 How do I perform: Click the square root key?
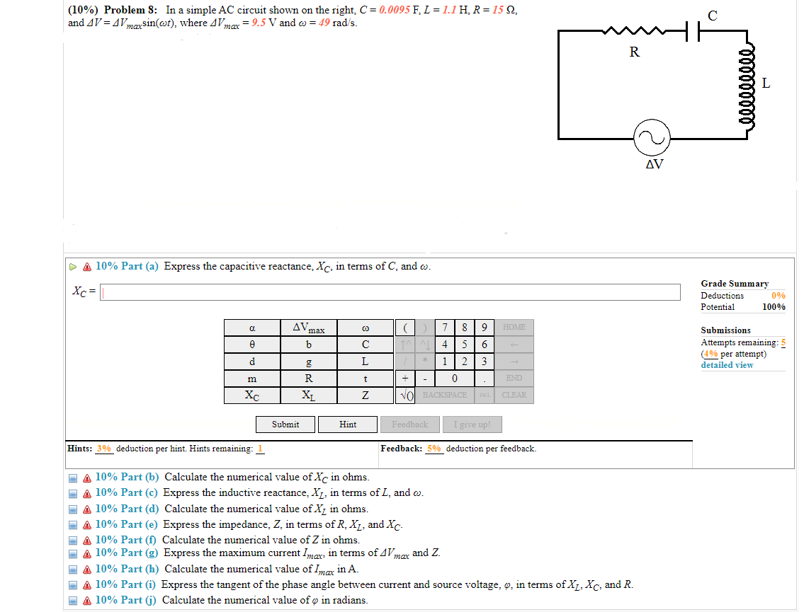pyautogui.click(x=405, y=396)
